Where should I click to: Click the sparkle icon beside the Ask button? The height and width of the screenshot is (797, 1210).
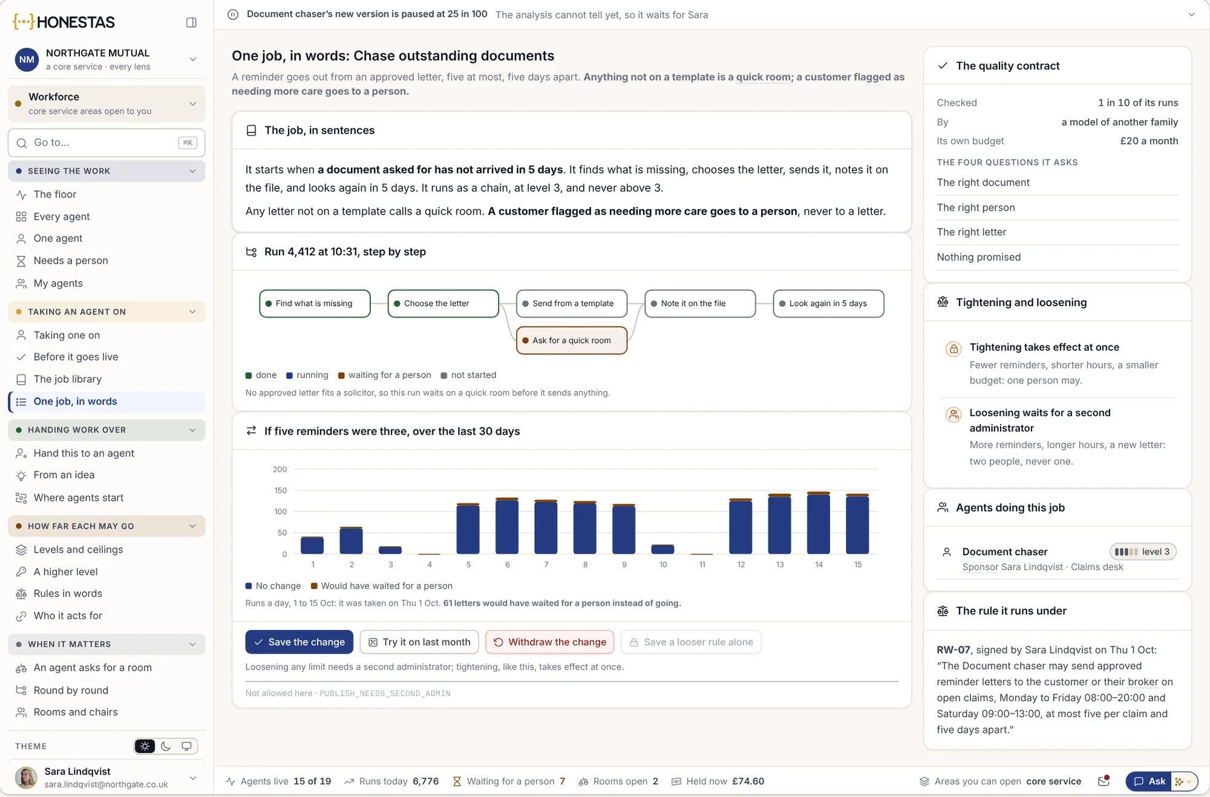pos(1180,781)
